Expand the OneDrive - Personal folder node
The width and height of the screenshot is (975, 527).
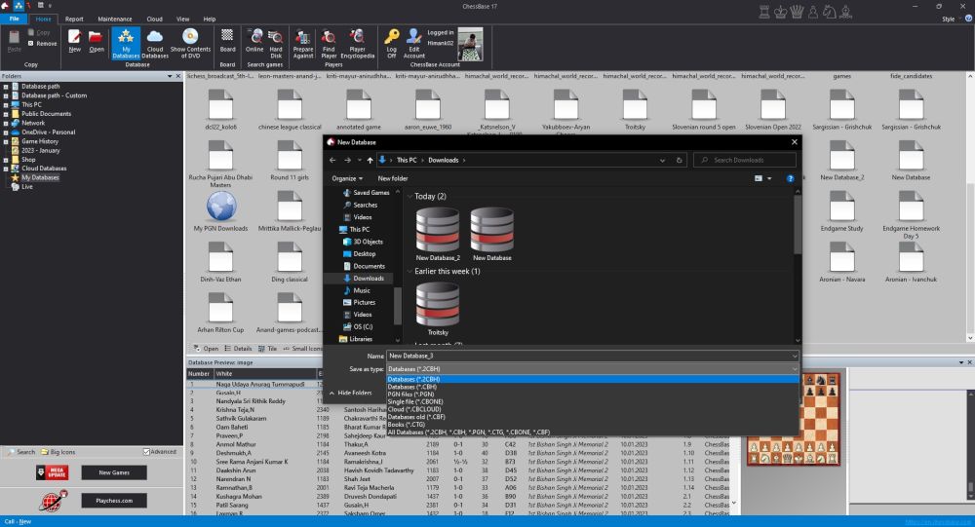[6, 132]
